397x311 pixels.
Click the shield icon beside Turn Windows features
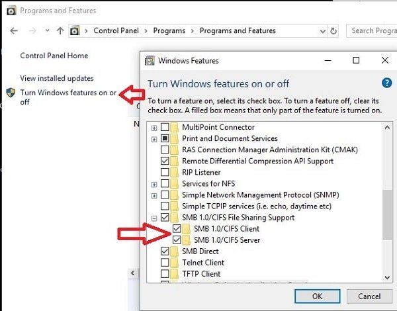point(11,93)
